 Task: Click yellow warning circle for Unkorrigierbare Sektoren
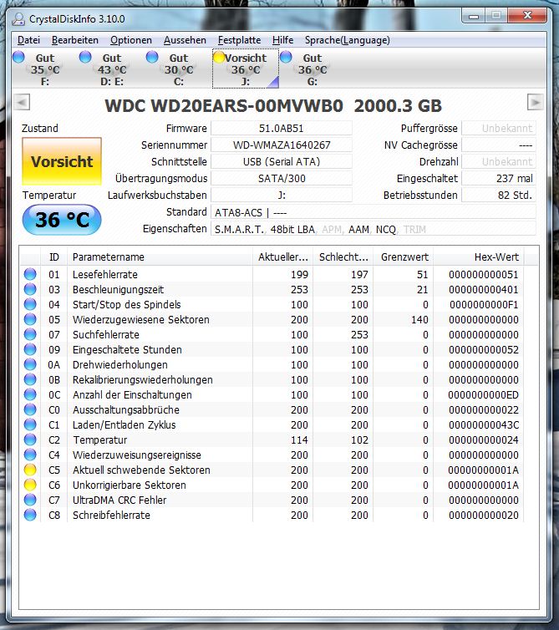click(30, 485)
